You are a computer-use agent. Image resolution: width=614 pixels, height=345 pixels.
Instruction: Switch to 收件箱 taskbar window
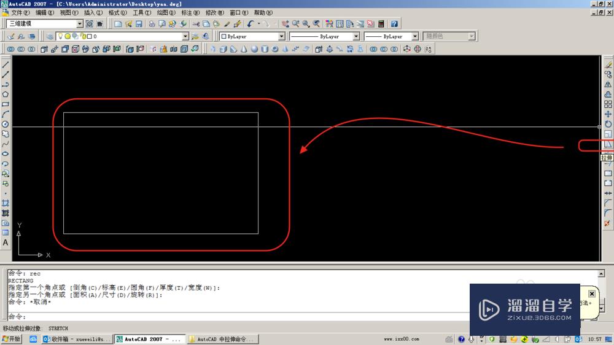pyautogui.click(x=77, y=339)
